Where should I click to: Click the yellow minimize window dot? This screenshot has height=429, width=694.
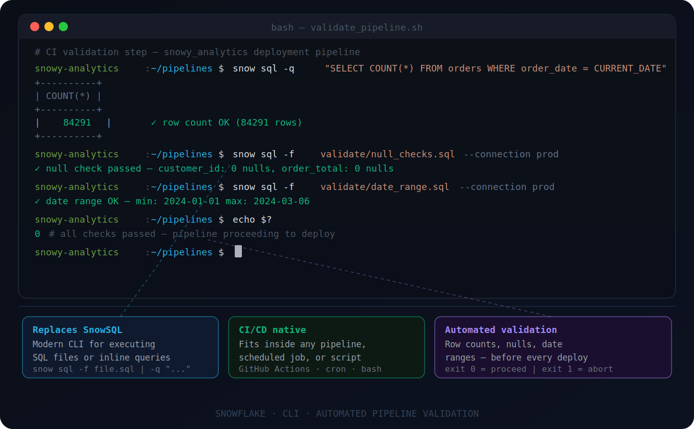49,27
